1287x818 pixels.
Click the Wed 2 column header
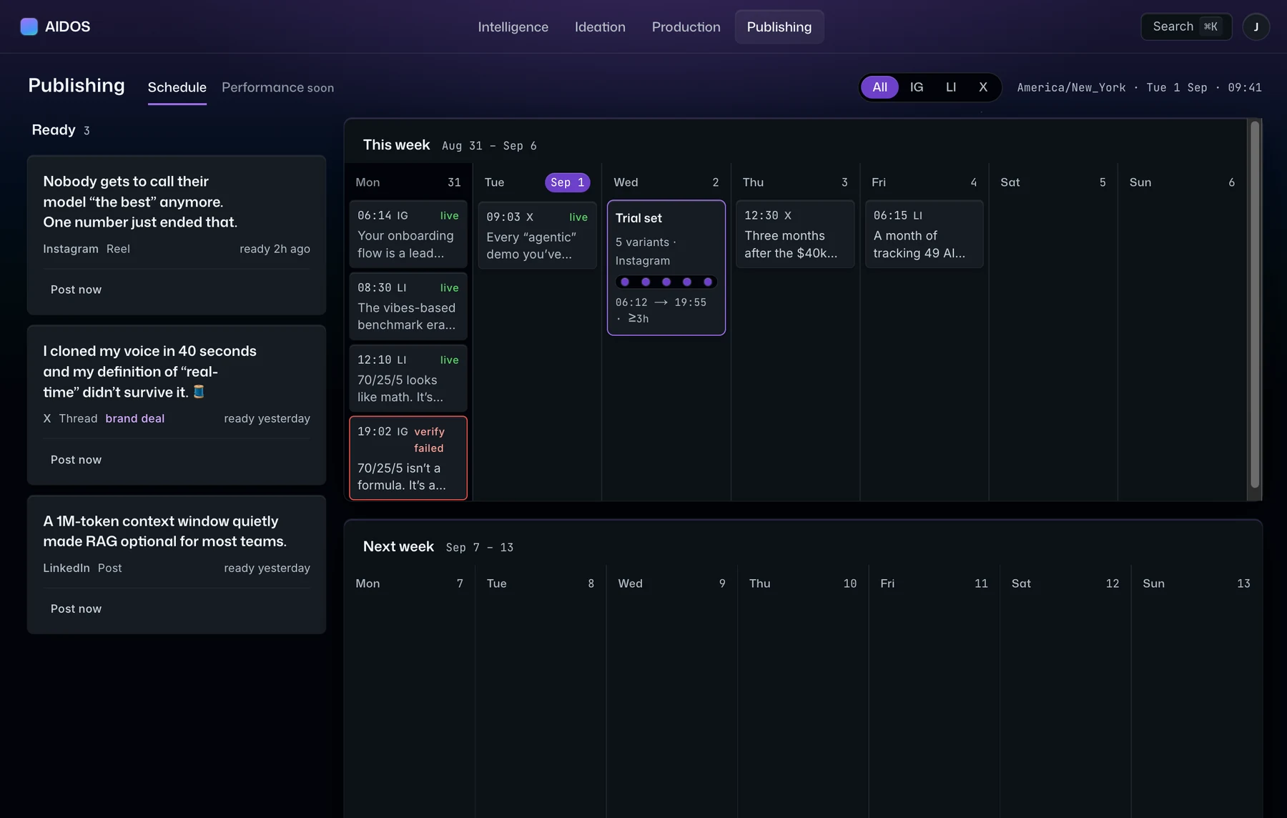click(x=666, y=182)
